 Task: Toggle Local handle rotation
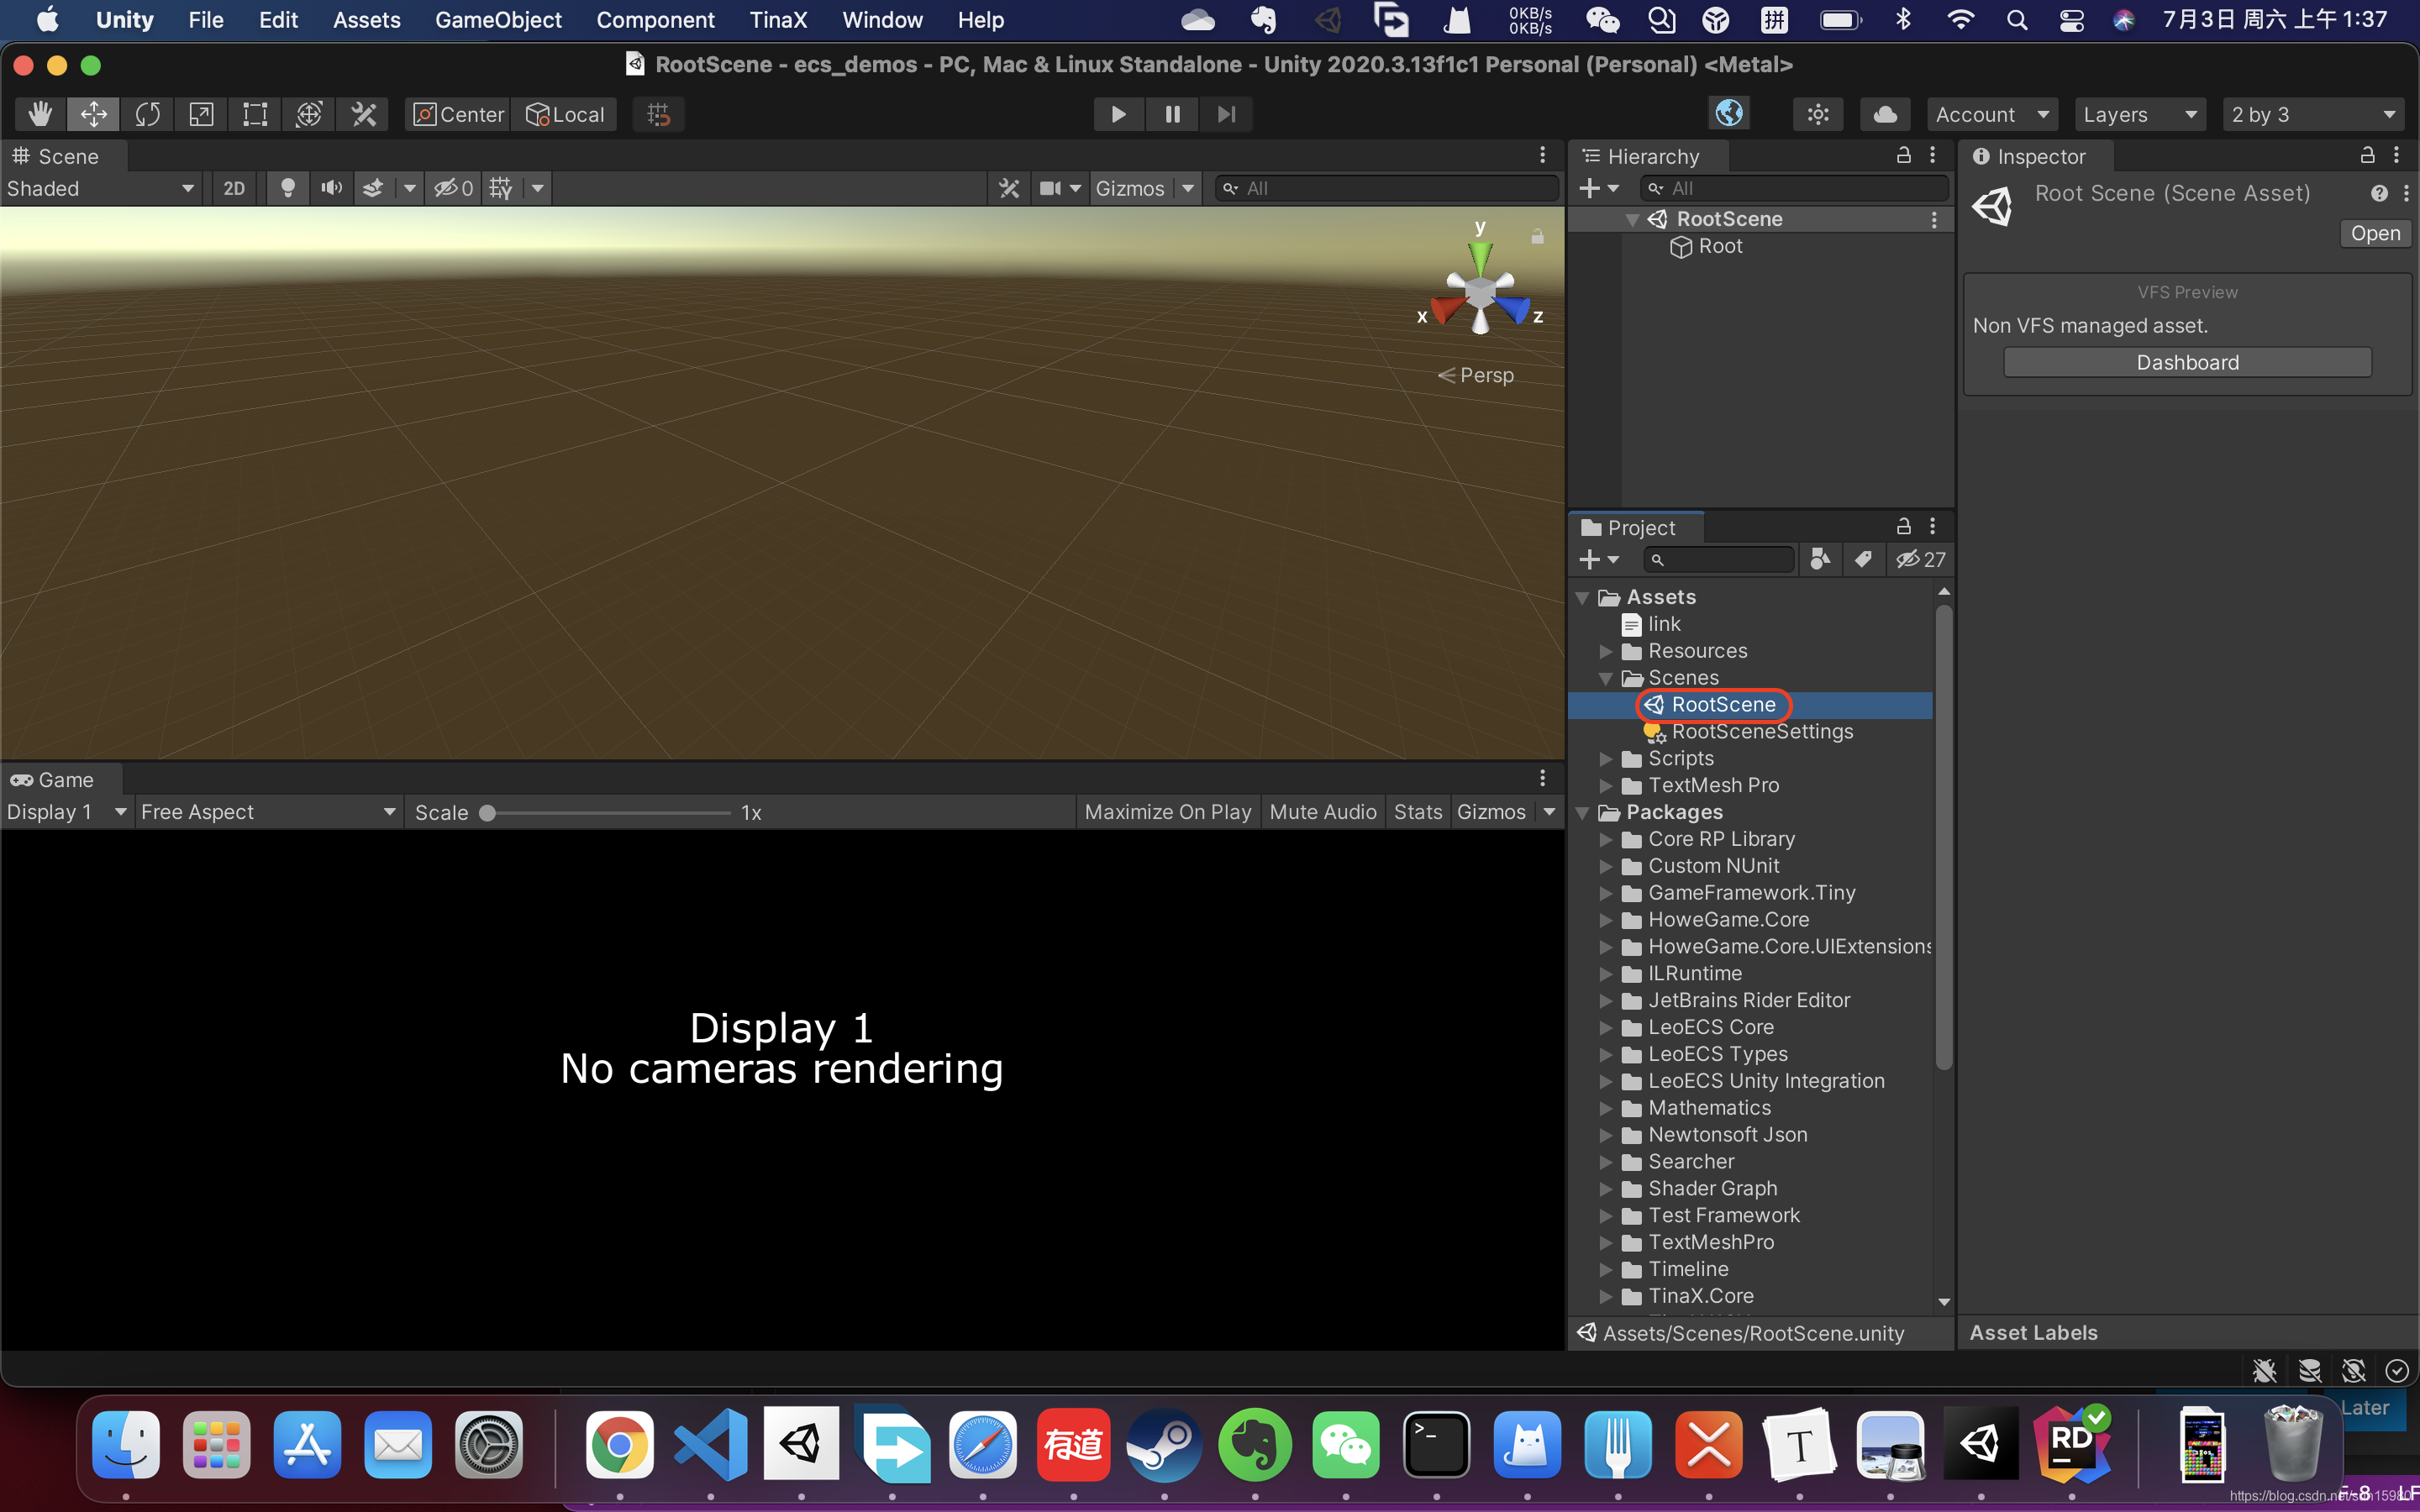point(565,114)
